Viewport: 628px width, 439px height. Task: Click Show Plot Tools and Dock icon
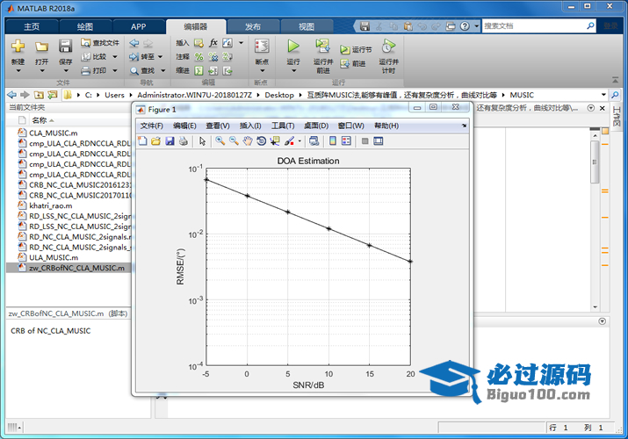point(379,140)
